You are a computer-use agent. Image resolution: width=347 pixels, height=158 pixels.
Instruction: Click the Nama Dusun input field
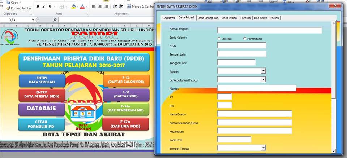coord(254,114)
